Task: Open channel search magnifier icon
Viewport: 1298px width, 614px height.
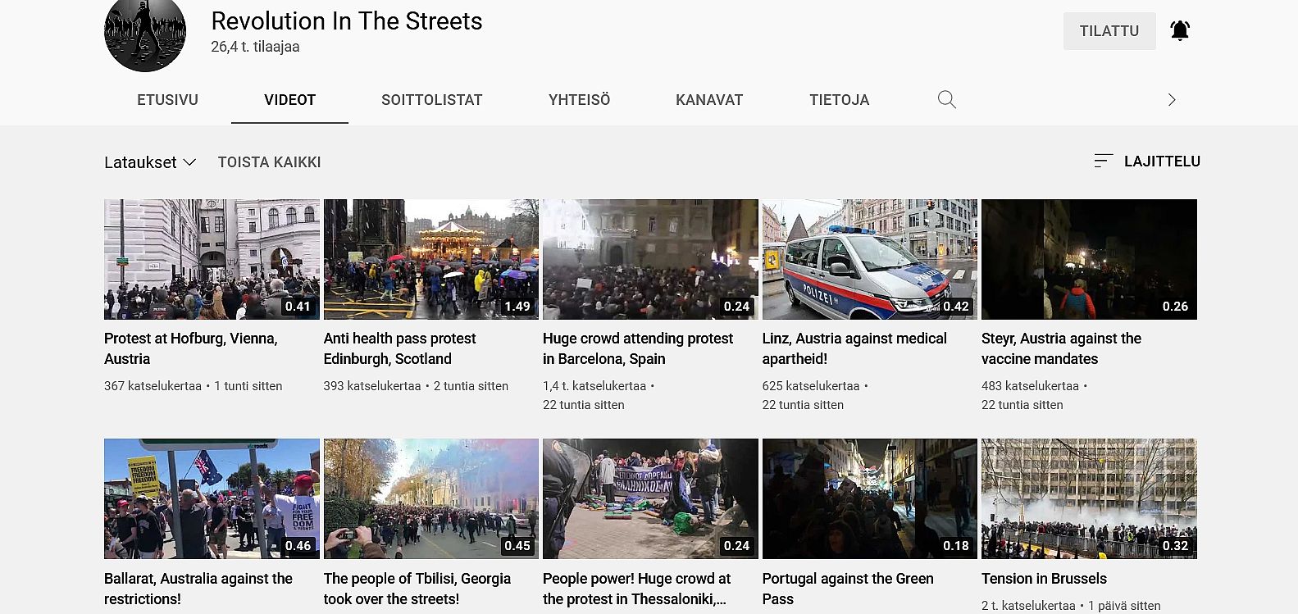Action: click(x=947, y=100)
